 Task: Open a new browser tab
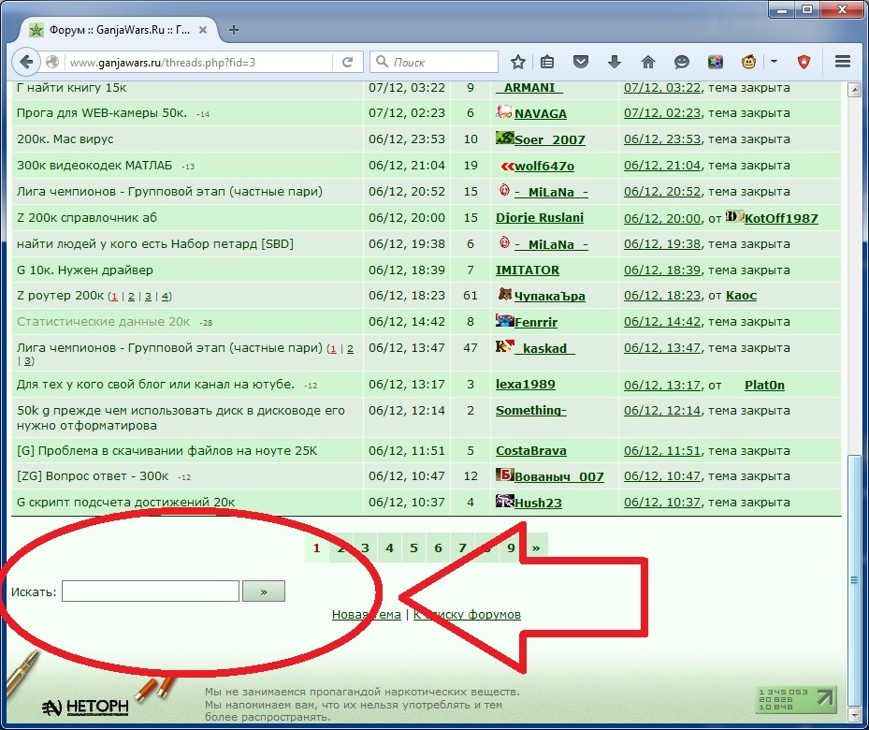[234, 30]
